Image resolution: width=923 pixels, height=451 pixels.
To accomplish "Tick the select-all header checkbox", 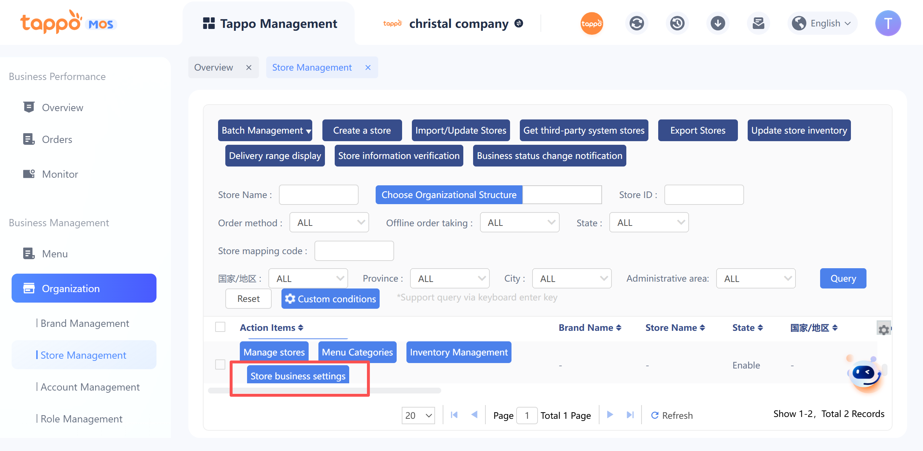I will [220, 327].
